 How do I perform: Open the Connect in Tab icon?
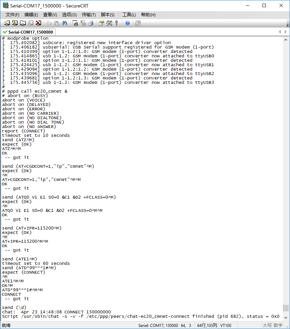tap(23, 23)
